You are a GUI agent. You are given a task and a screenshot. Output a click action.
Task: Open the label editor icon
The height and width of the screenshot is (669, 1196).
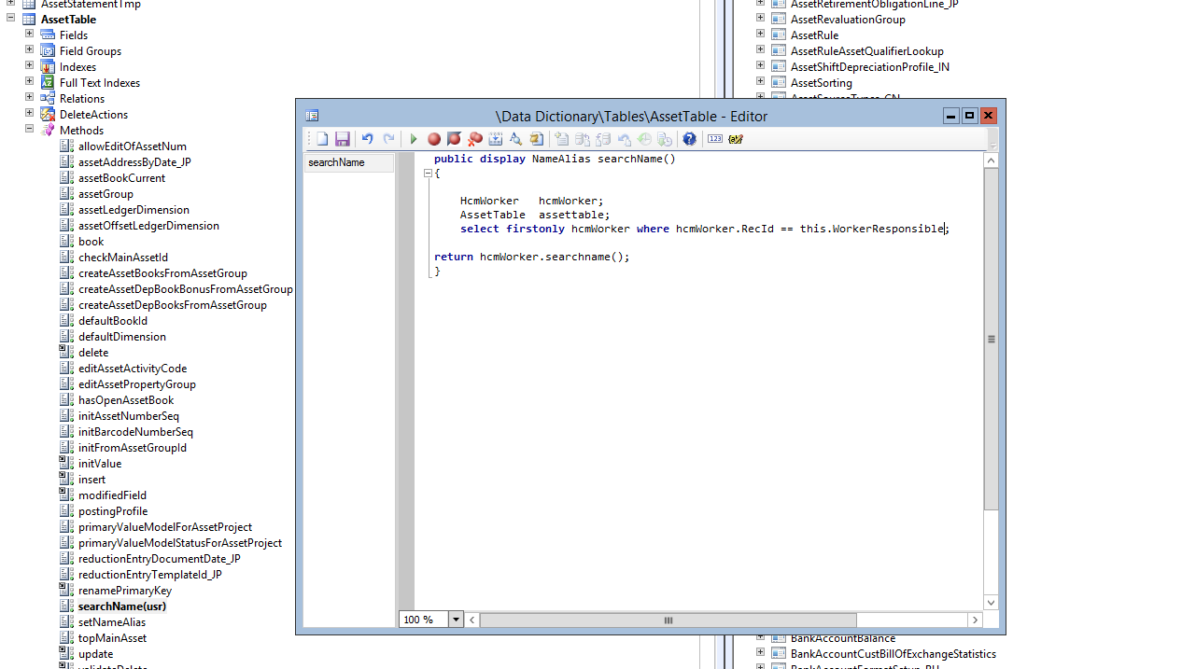(x=735, y=138)
